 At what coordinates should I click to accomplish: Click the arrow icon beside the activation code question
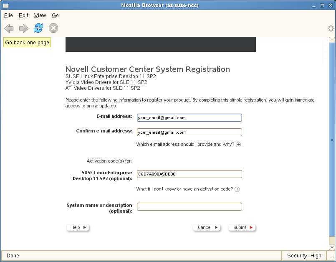coord(237,189)
